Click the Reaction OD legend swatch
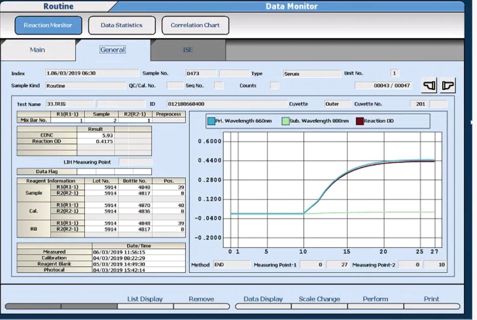 pos(359,121)
